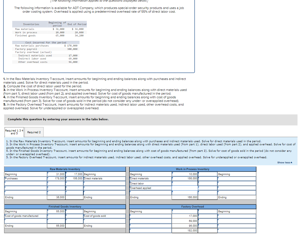This screenshot has width=300, height=234.
Task: Edit the 182,000 Factory Overhead total field
Action: pos(185,231)
